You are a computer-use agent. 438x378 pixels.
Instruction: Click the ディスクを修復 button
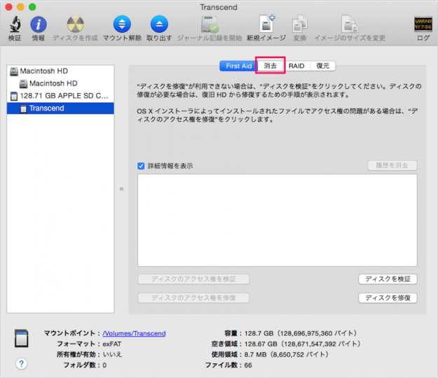tap(388, 298)
